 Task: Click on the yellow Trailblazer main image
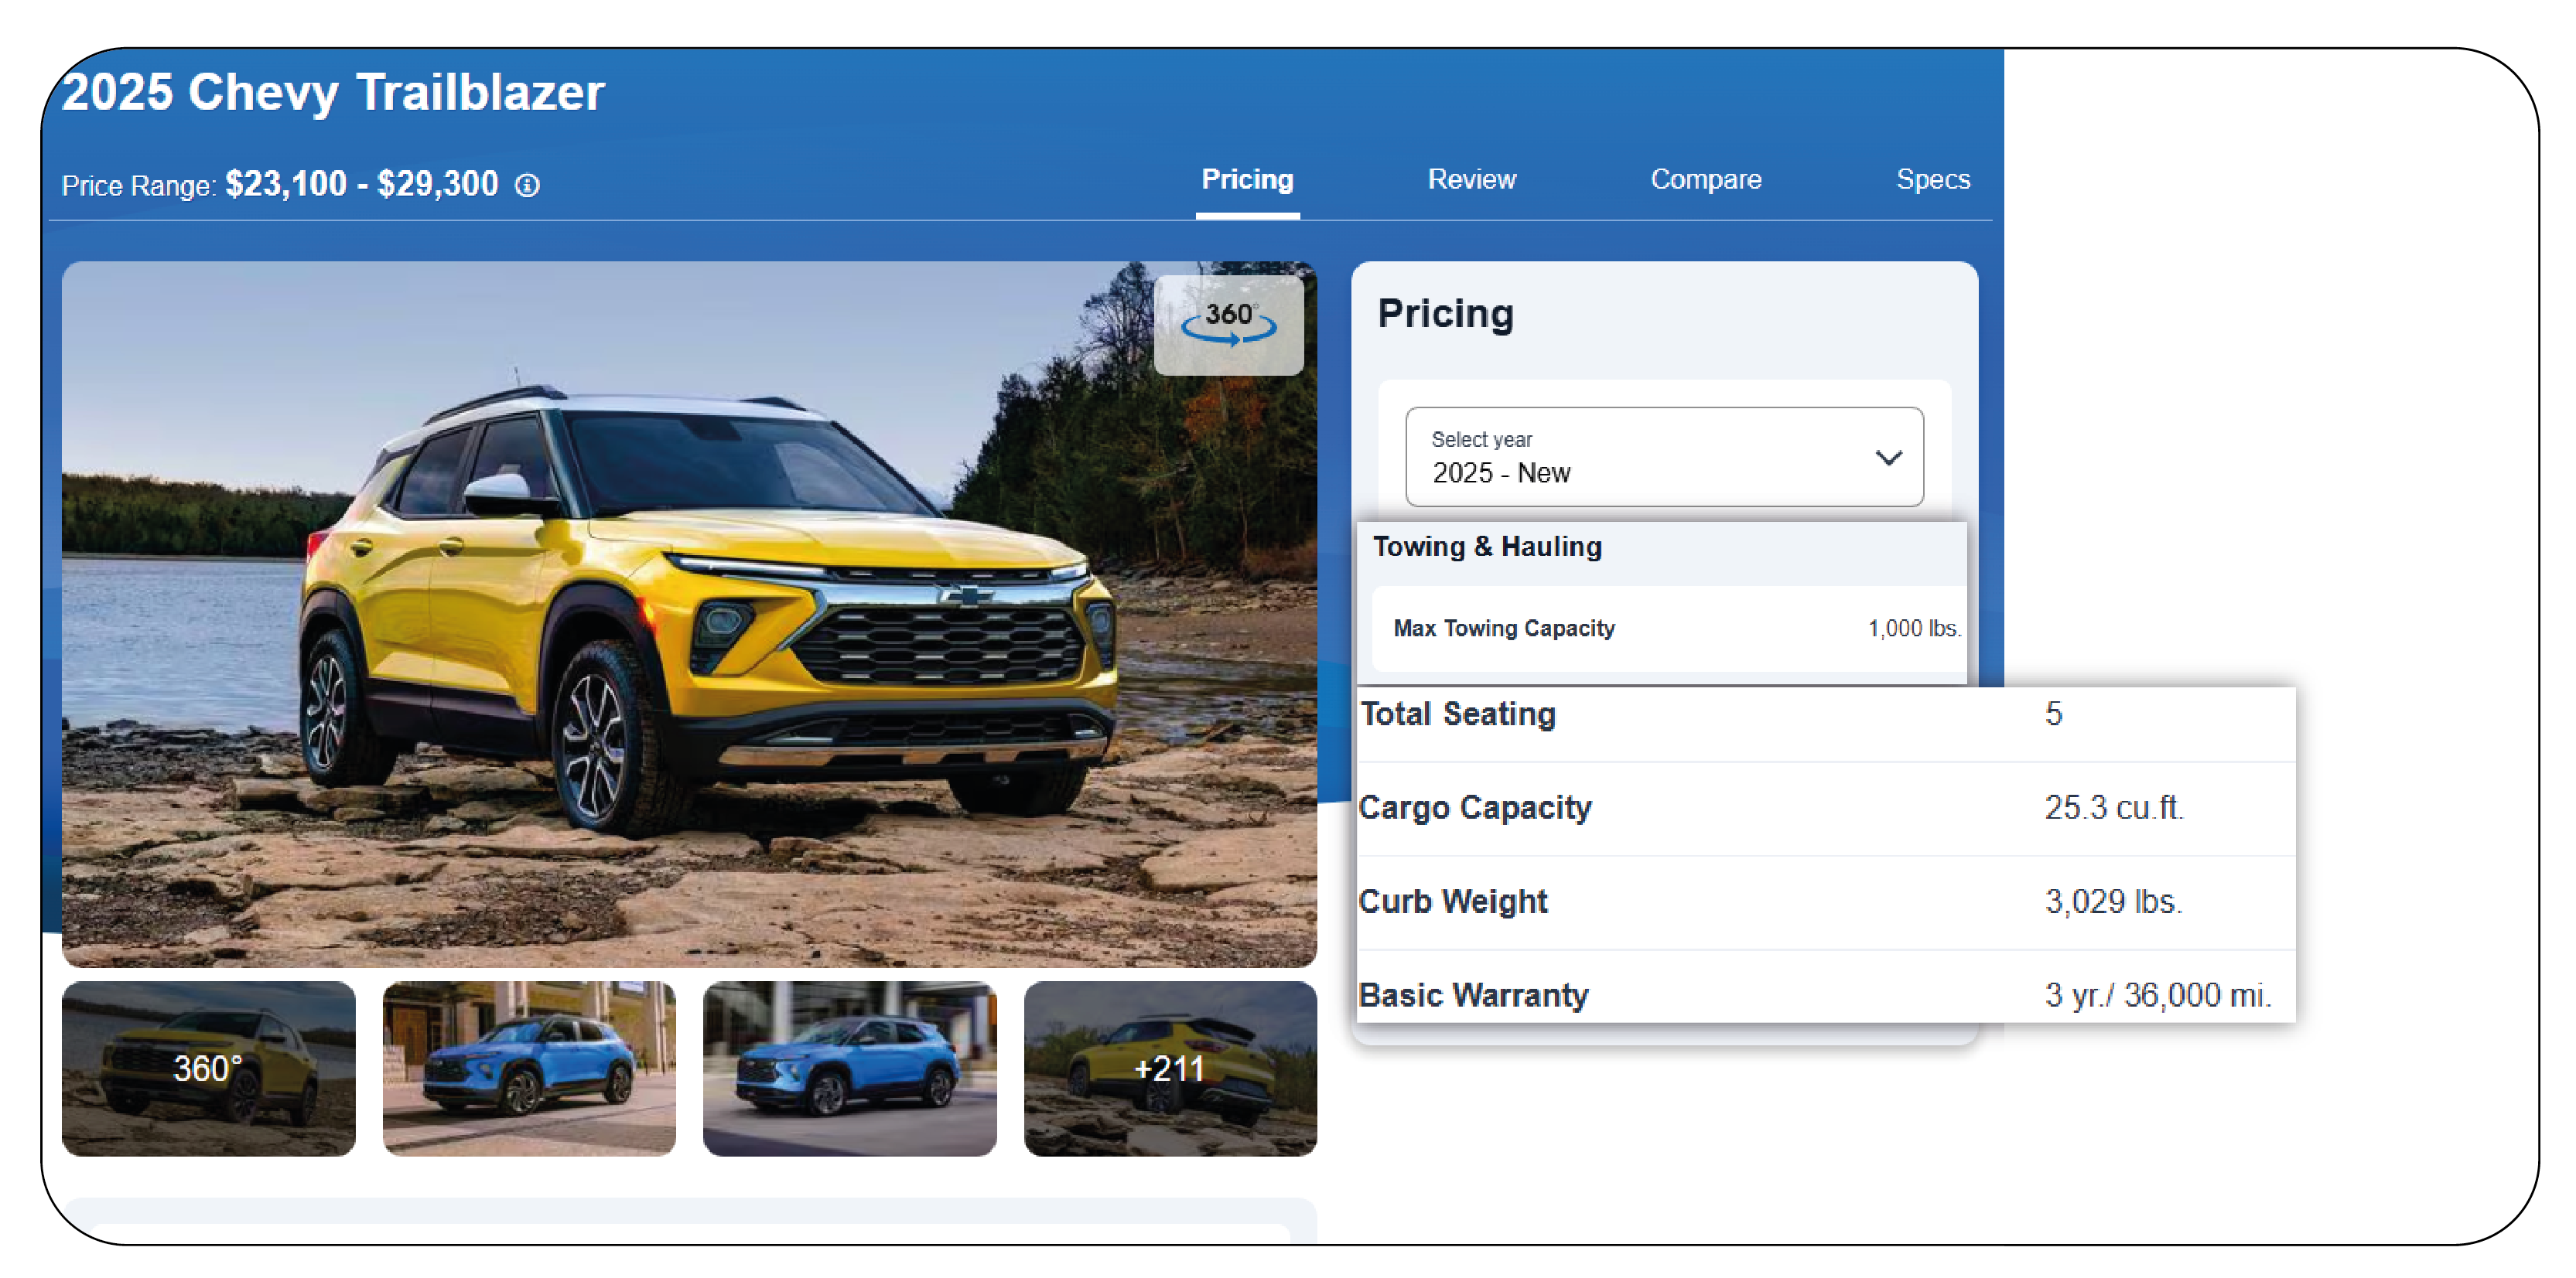click(x=690, y=616)
